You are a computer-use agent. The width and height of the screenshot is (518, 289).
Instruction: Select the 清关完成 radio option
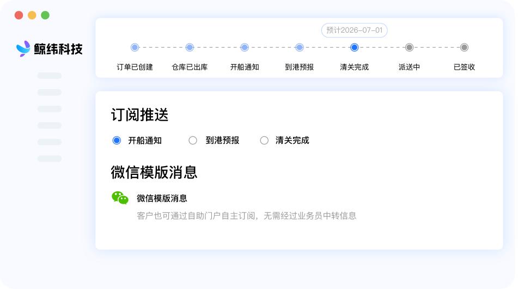pyautogui.click(x=264, y=140)
